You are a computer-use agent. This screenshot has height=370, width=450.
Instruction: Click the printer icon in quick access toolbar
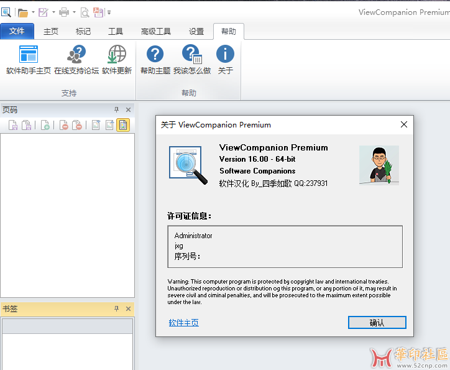pyautogui.click(x=64, y=12)
